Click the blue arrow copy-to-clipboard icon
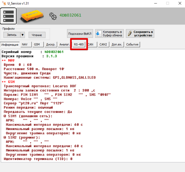Image resolution: width=185 pixels, height=172 pixels. 98,34
